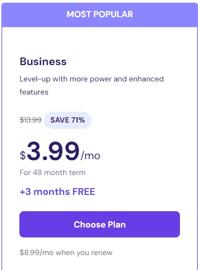Click the crossed-out $13.99 original price
198x270 pixels.
point(31,120)
